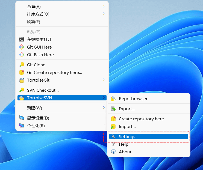Image resolution: width=203 pixels, height=170 pixels.
Task: Click the Repo-browser magnifier icon
Action: coord(113,99)
